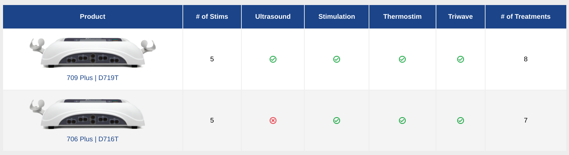Click the 709 Plus Stimulation checkmark icon
Viewport: 569px width, 155px height.
click(x=337, y=59)
